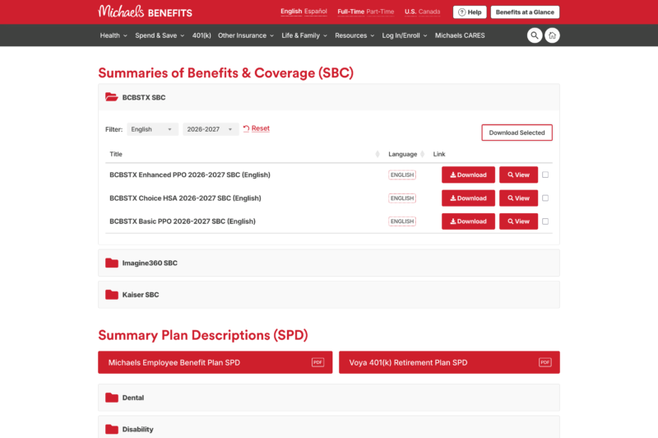
Task: Click the Download Selected button
Action: pos(517,133)
